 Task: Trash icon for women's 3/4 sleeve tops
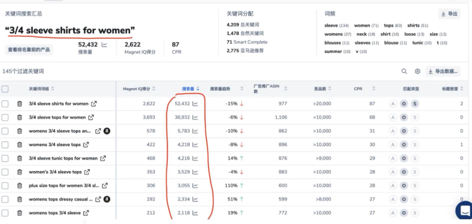[20, 172]
